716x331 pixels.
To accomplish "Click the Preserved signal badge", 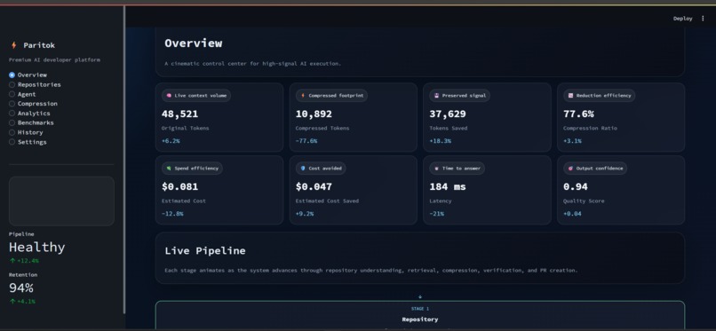I will (460, 96).
